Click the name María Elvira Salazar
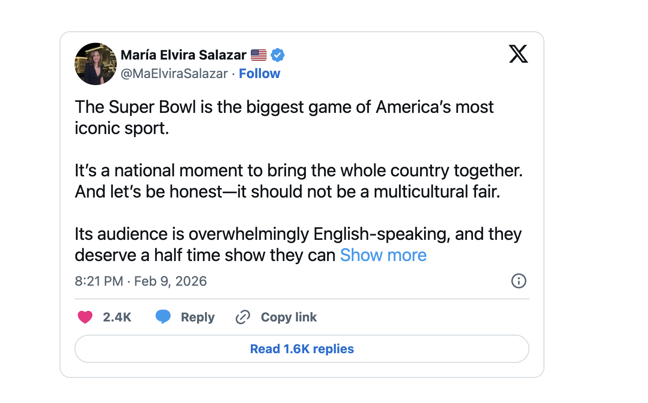 coord(184,55)
